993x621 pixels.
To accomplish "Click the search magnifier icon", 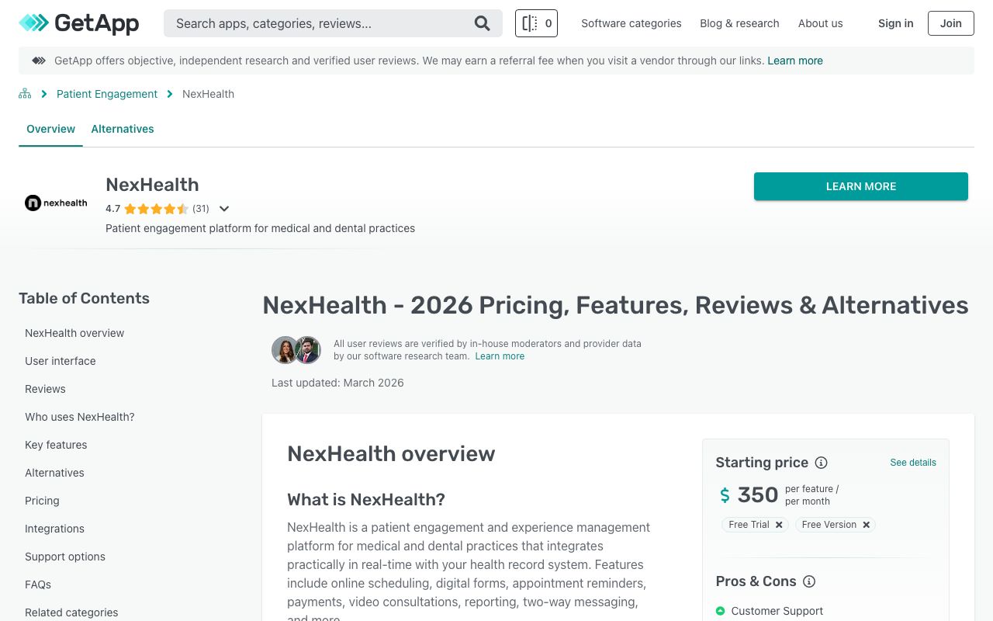I will 483,23.
